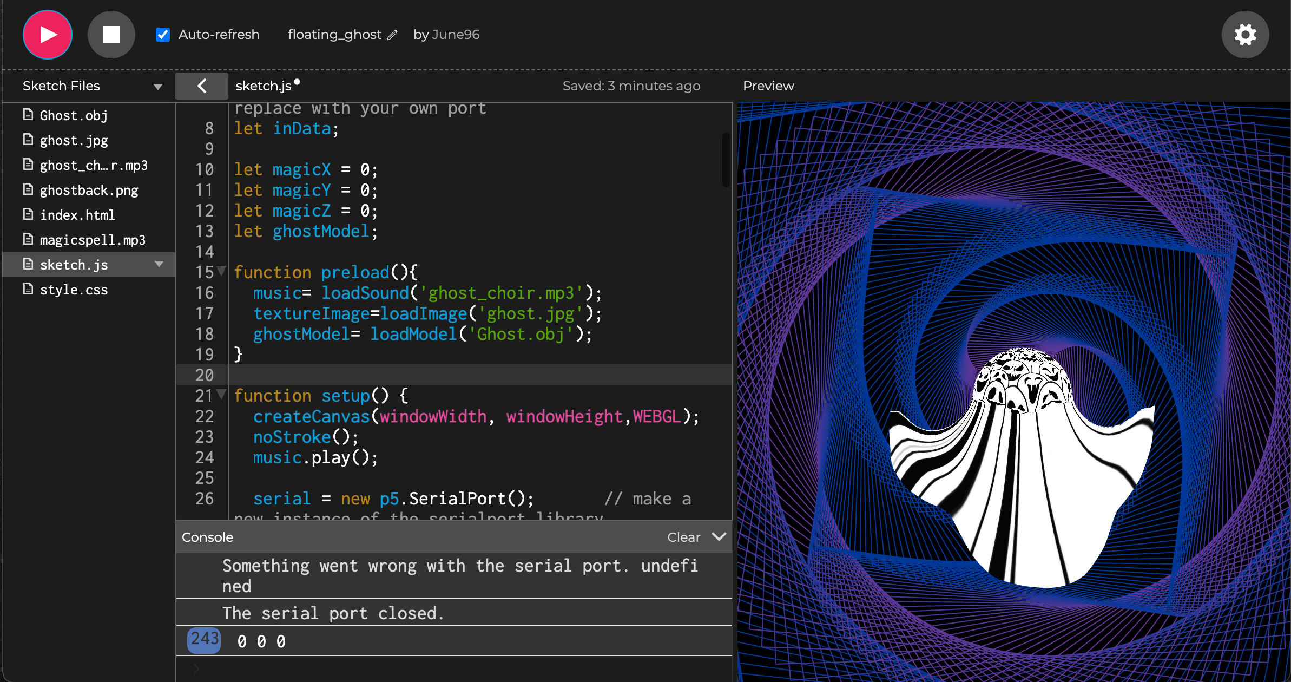Select sketch.js in the sidebar

point(89,265)
